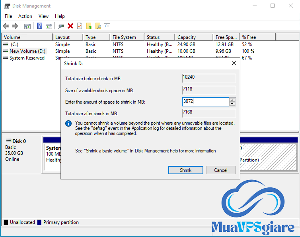Open the File menu

(8, 16)
